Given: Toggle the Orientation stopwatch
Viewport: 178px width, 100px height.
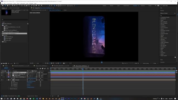Looking at the screenshot, I should coord(12,83).
